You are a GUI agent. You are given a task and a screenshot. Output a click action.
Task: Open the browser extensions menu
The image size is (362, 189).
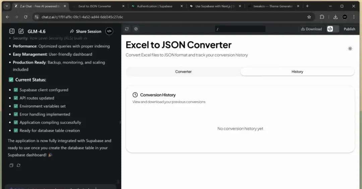click(322, 17)
